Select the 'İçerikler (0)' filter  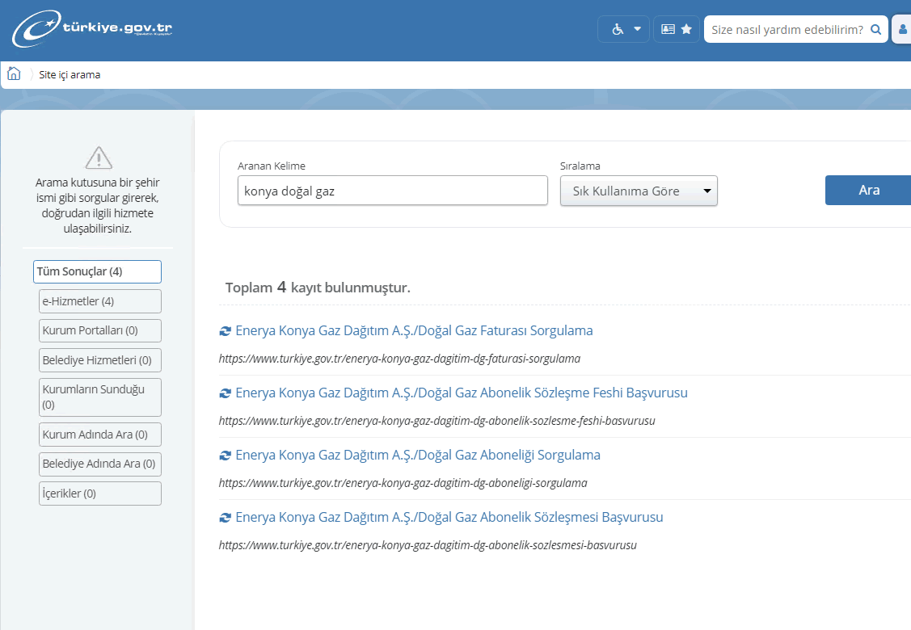100,493
